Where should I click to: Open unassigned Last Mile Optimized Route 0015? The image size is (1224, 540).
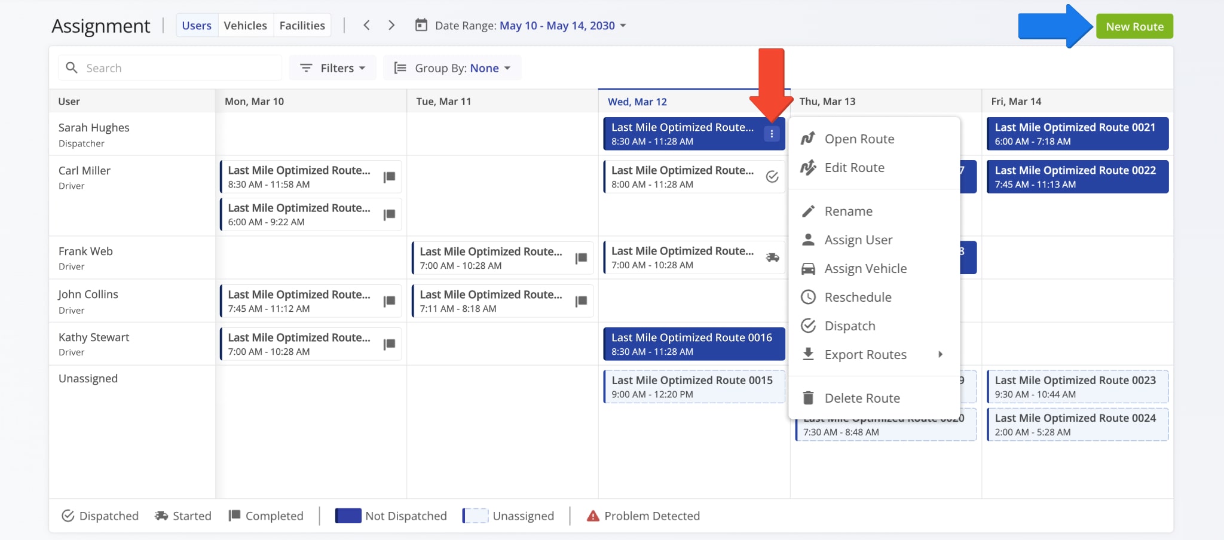[694, 387]
